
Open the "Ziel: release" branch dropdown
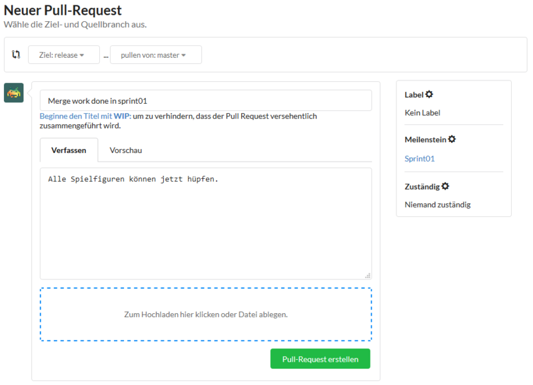pyautogui.click(x=63, y=55)
